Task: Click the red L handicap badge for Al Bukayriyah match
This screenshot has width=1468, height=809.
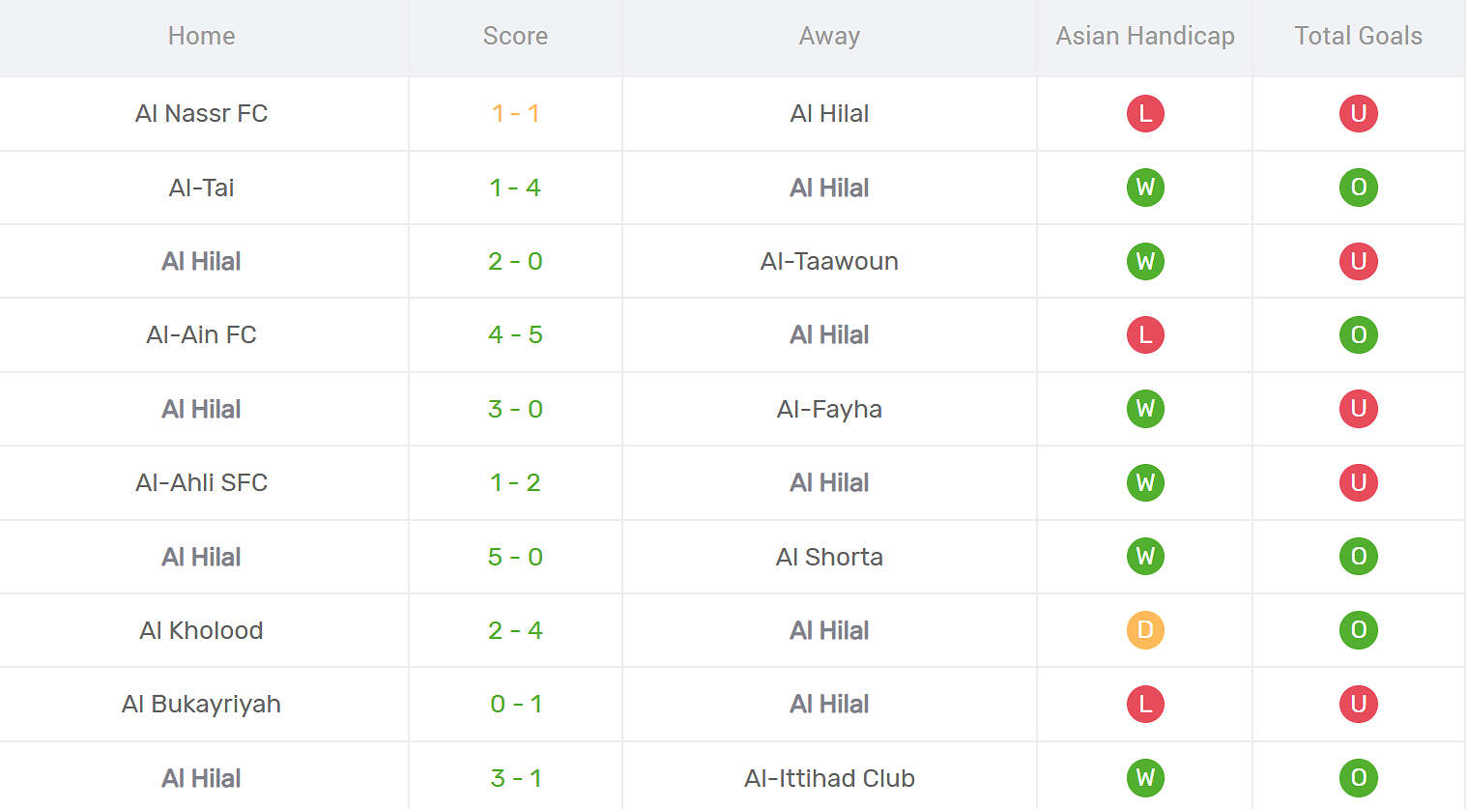Action: (x=1145, y=705)
